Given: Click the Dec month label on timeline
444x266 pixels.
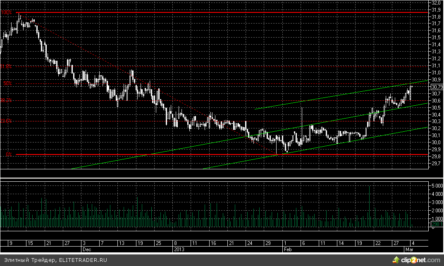Looking at the screenshot, I should 86,249.
